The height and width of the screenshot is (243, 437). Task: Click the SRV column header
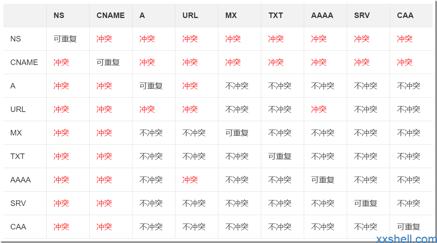(363, 15)
